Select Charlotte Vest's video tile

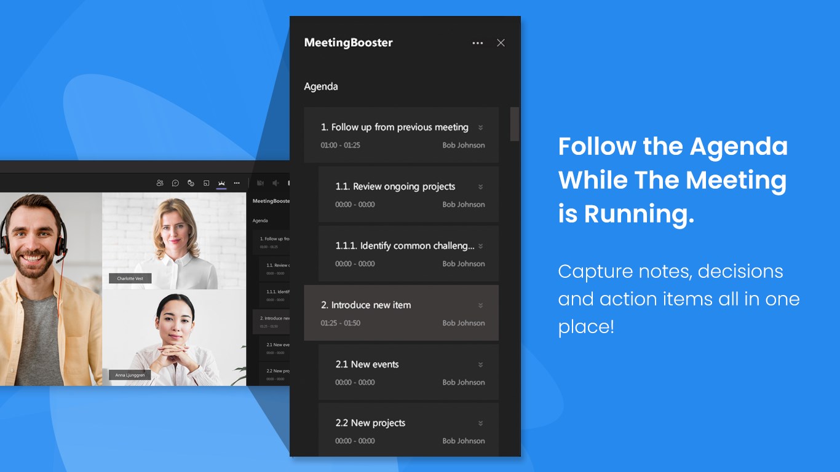pos(174,241)
